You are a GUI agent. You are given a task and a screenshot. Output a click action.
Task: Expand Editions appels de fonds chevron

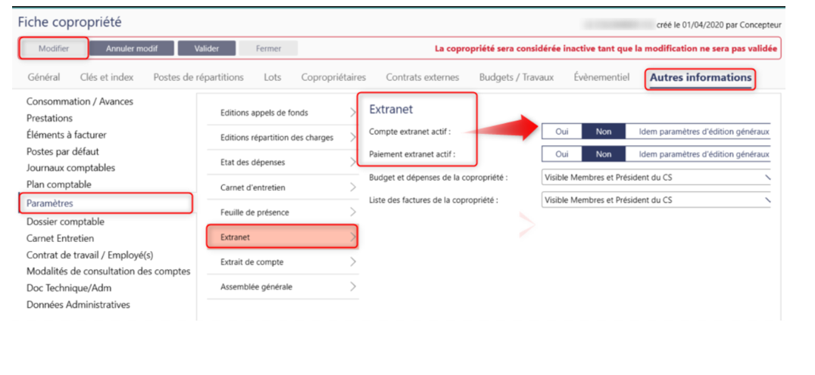coord(353,113)
